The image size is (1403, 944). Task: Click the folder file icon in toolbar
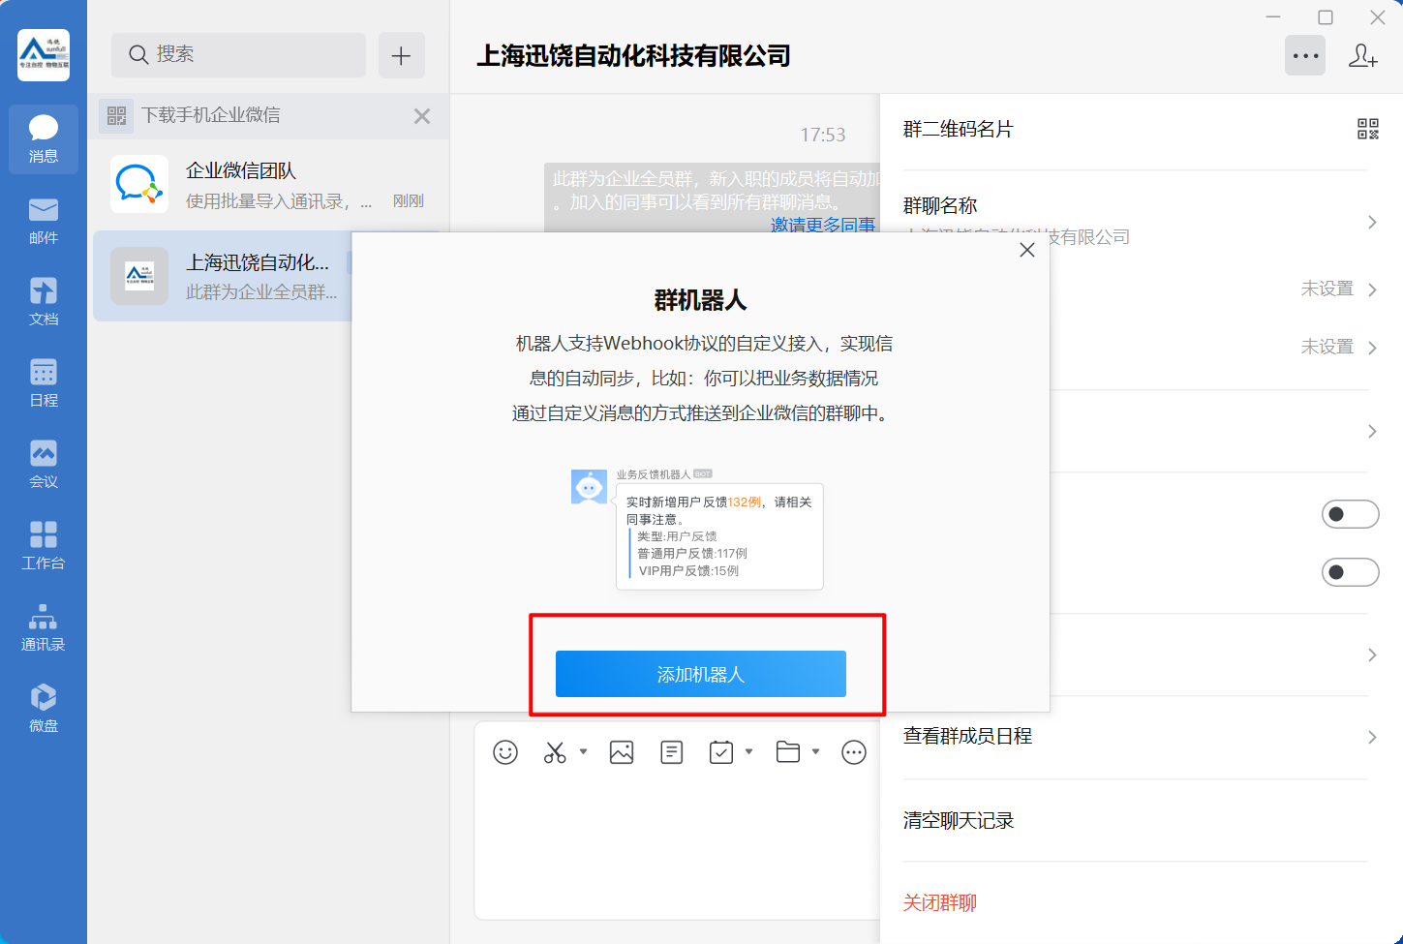[x=788, y=752]
